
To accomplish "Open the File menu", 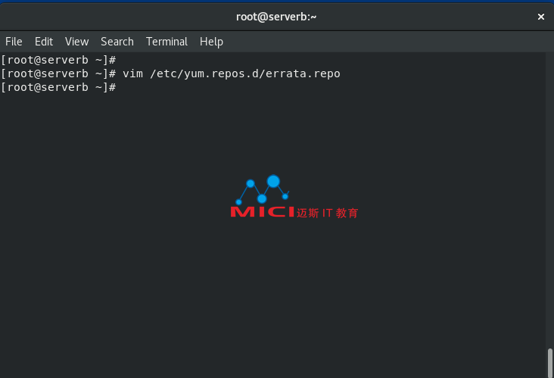I will coord(14,42).
